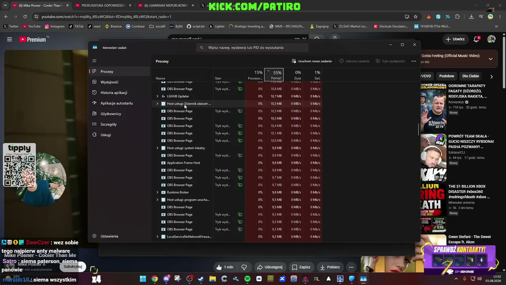Open POWRÓT TEAM SKAŁA video thumbnail

coord(433,157)
